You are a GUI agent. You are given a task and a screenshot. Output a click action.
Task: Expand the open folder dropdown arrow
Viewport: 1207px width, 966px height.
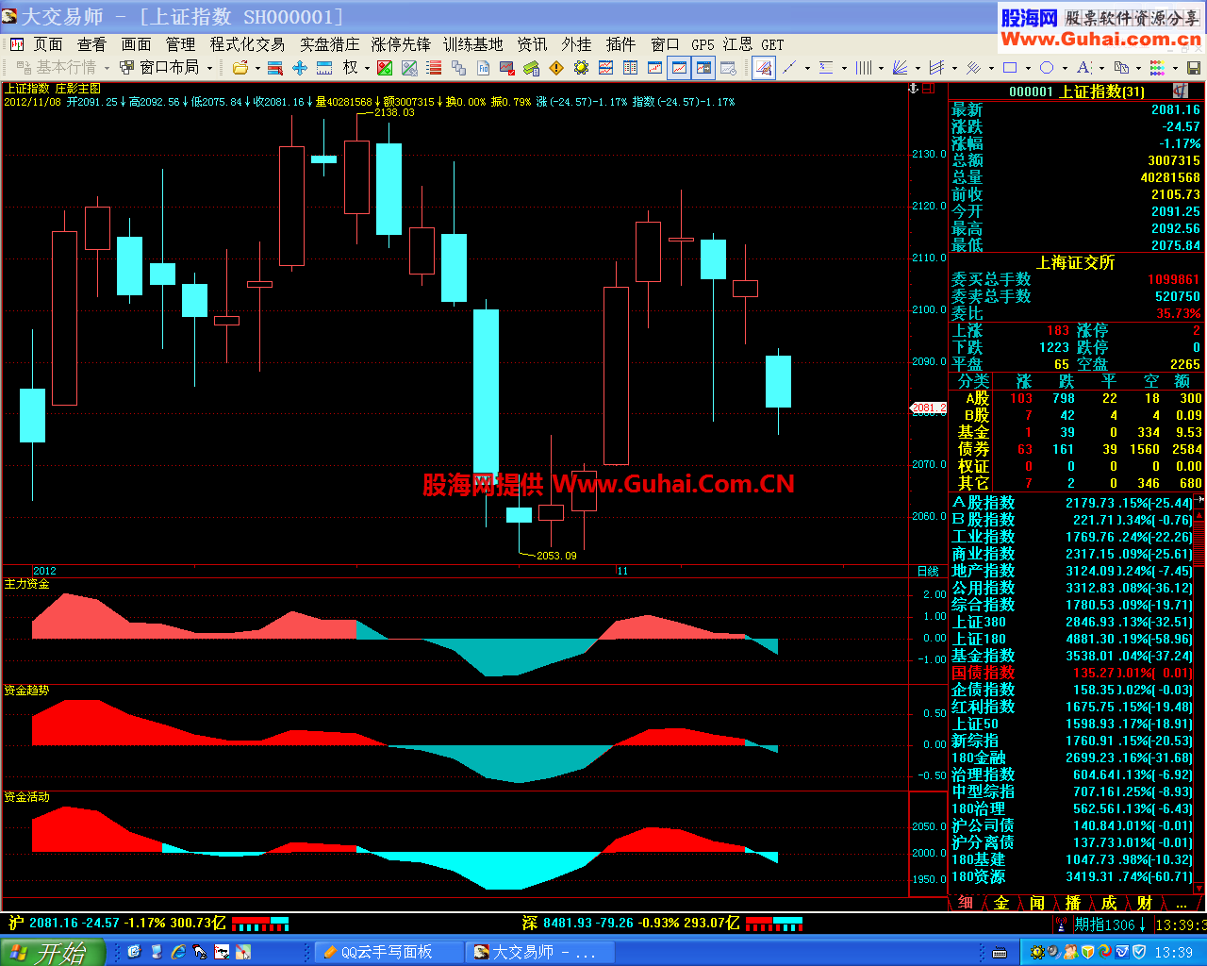point(257,68)
